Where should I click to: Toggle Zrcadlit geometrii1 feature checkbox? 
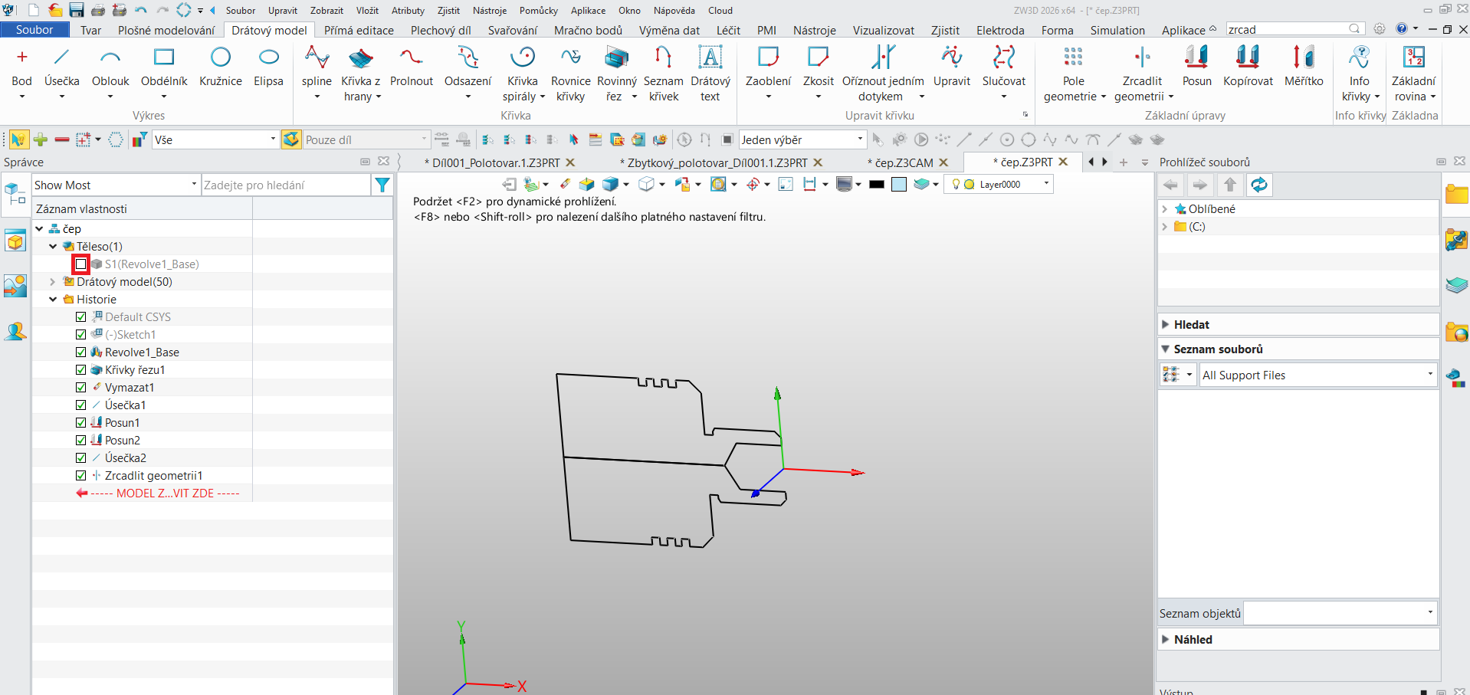(80, 476)
